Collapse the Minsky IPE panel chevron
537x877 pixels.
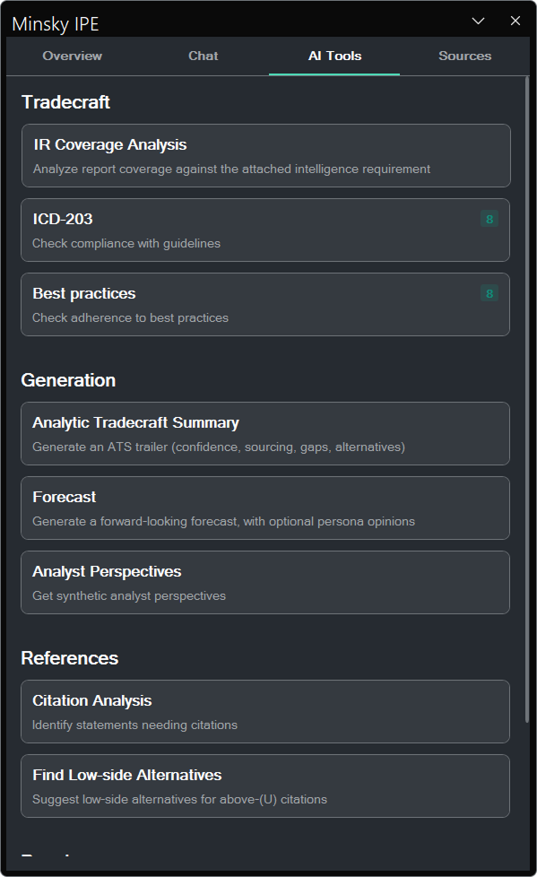pyautogui.click(x=478, y=22)
